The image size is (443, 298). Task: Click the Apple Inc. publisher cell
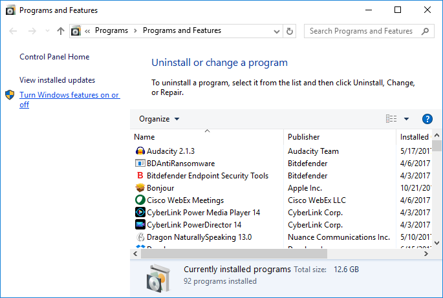click(305, 188)
